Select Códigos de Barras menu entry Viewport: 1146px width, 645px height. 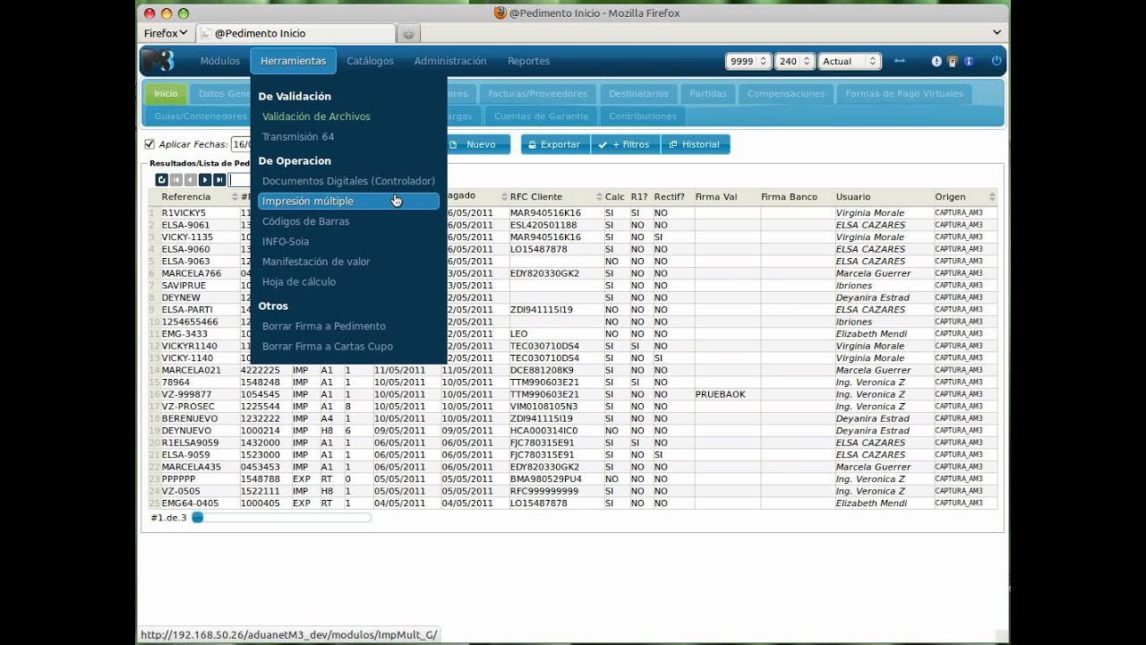pos(305,221)
